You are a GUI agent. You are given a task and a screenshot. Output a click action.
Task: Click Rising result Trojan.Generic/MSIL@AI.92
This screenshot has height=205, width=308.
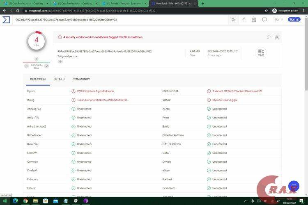(x=103, y=100)
